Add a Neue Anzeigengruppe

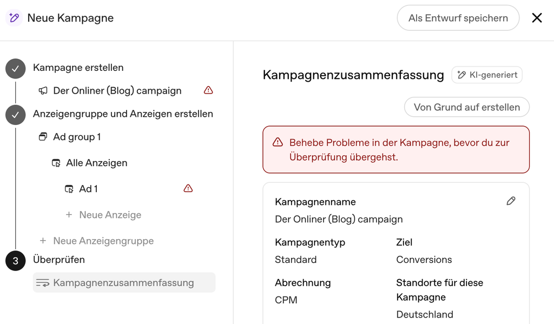(x=103, y=241)
